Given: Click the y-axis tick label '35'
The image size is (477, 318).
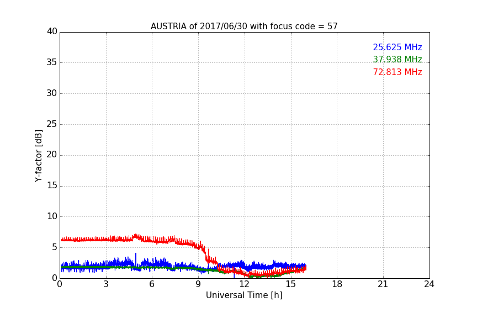Looking at the screenshot, I should (52, 62).
